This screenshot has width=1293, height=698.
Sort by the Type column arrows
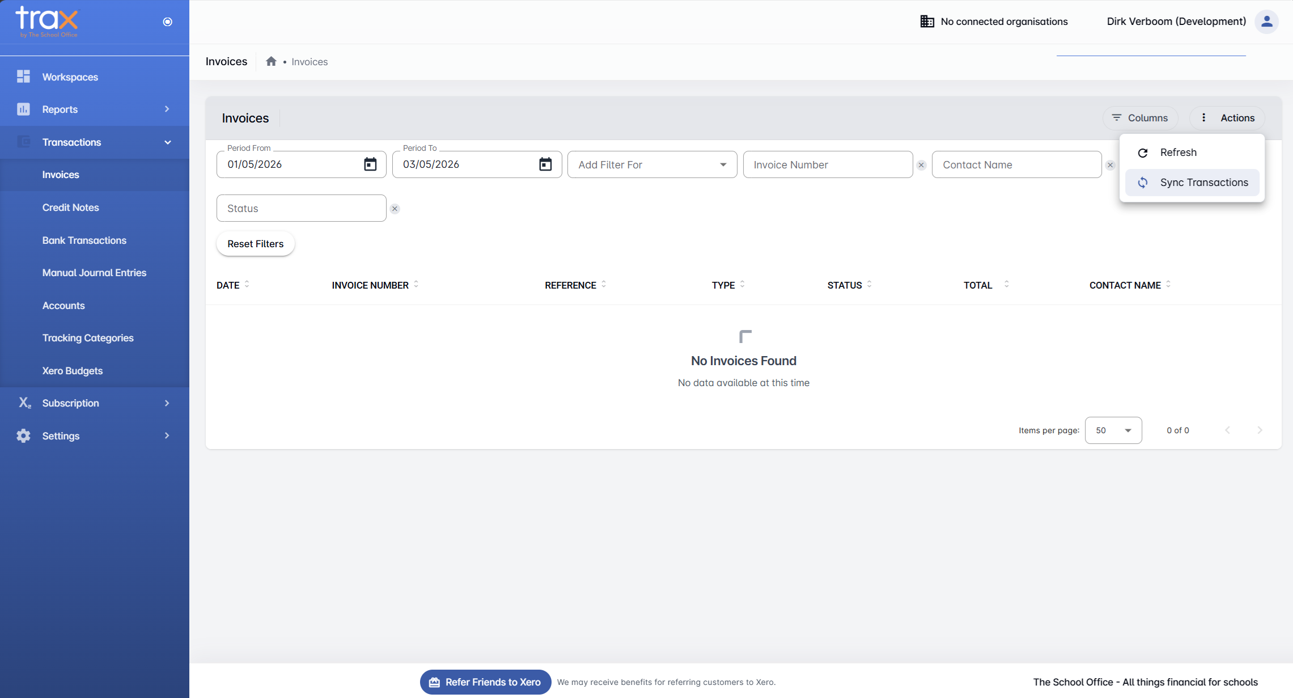click(743, 285)
